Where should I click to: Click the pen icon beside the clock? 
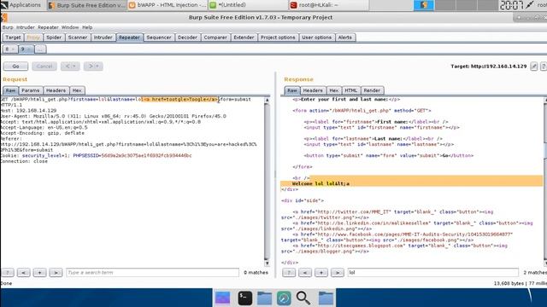(530, 5)
